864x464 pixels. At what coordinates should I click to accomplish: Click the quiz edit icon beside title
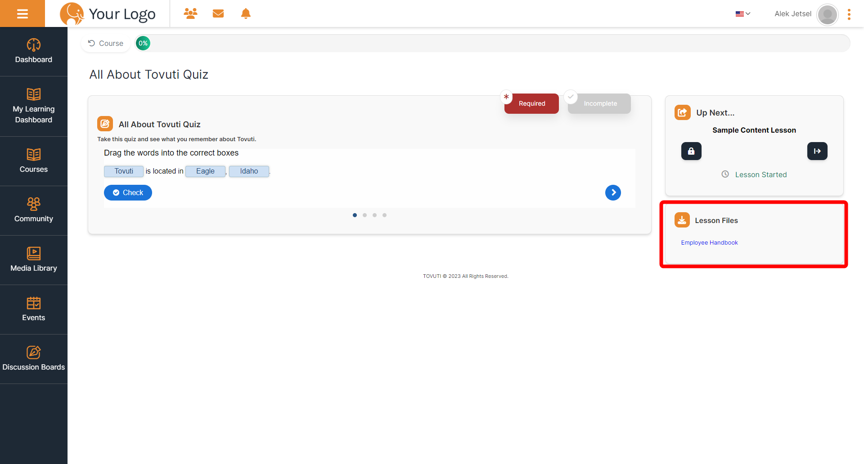pos(105,124)
